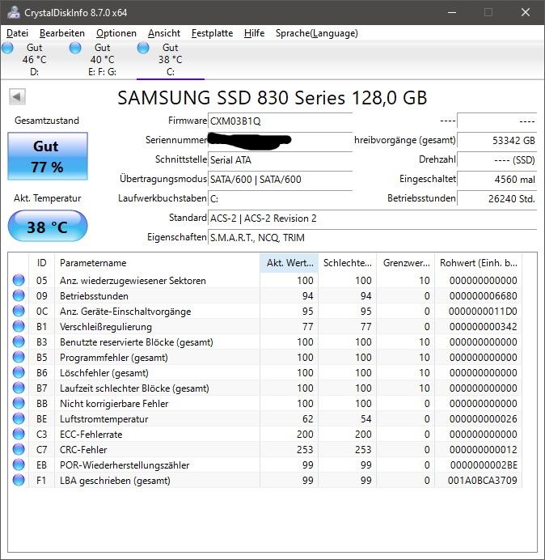
Task: Click the Übertragungsmodus field SATA/600
Action: coord(280,179)
